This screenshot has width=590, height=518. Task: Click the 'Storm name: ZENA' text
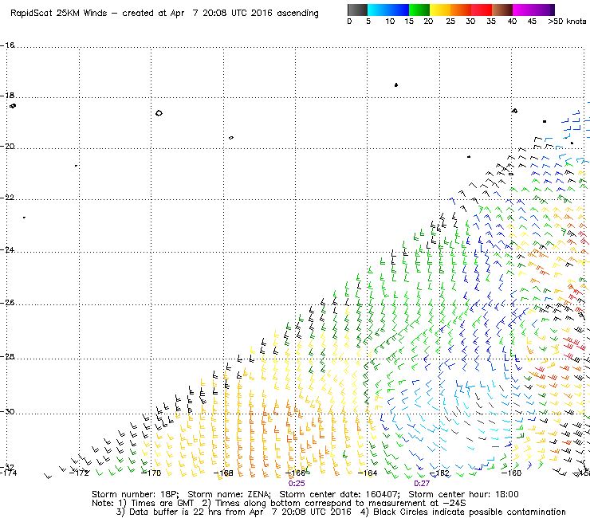(229, 494)
